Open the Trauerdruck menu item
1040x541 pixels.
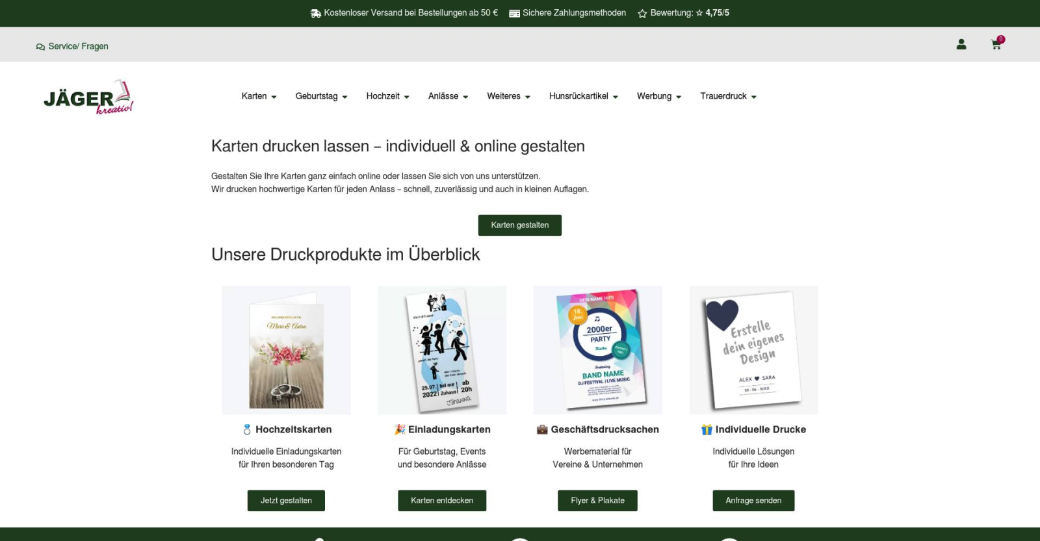(x=723, y=96)
